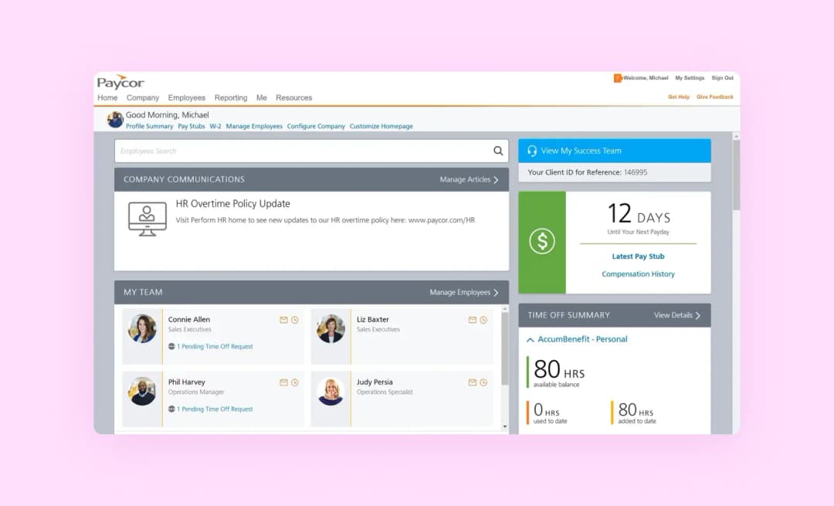Open Connie Allen's profile photo
The width and height of the screenshot is (834, 506).
(143, 328)
